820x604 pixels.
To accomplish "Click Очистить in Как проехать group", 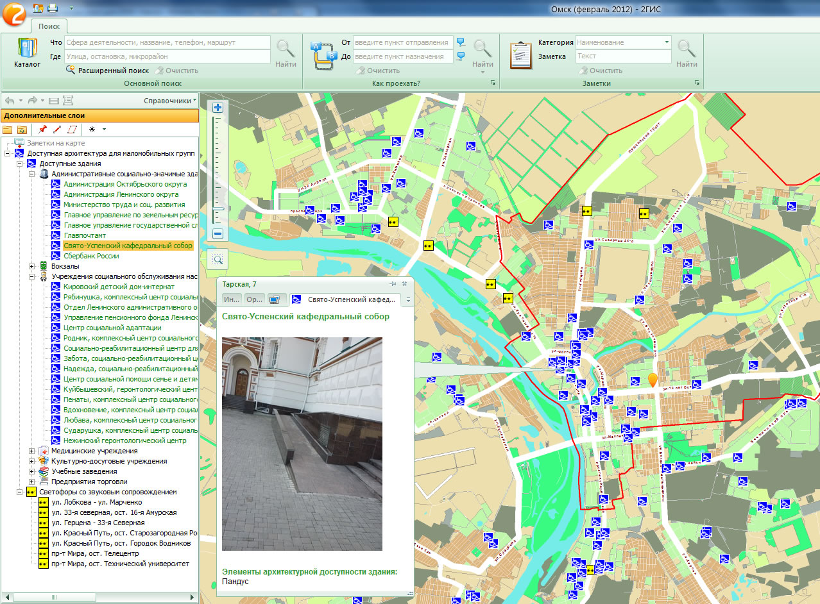I will coord(378,71).
